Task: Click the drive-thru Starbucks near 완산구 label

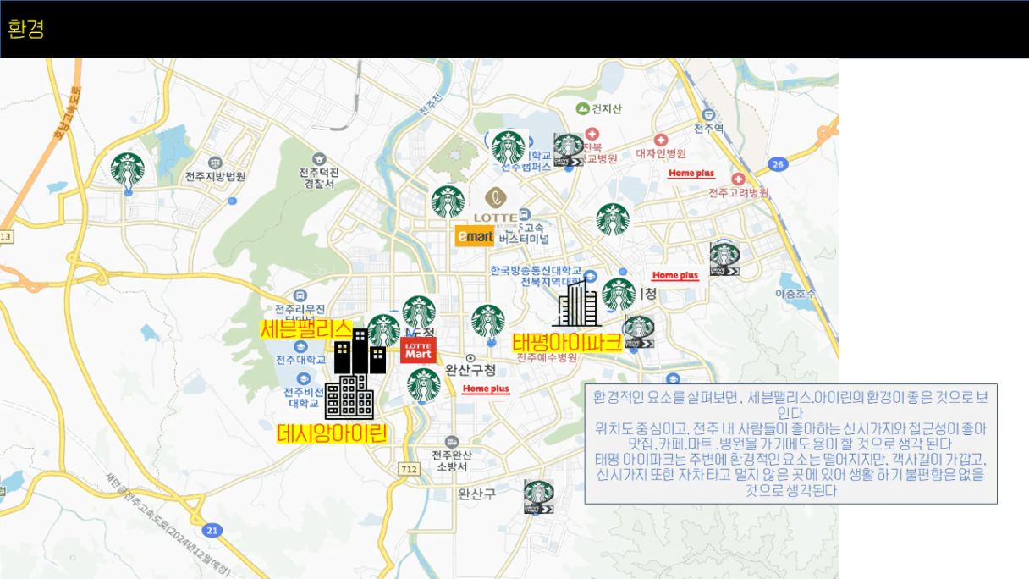Action: click(x=538, y=497)
